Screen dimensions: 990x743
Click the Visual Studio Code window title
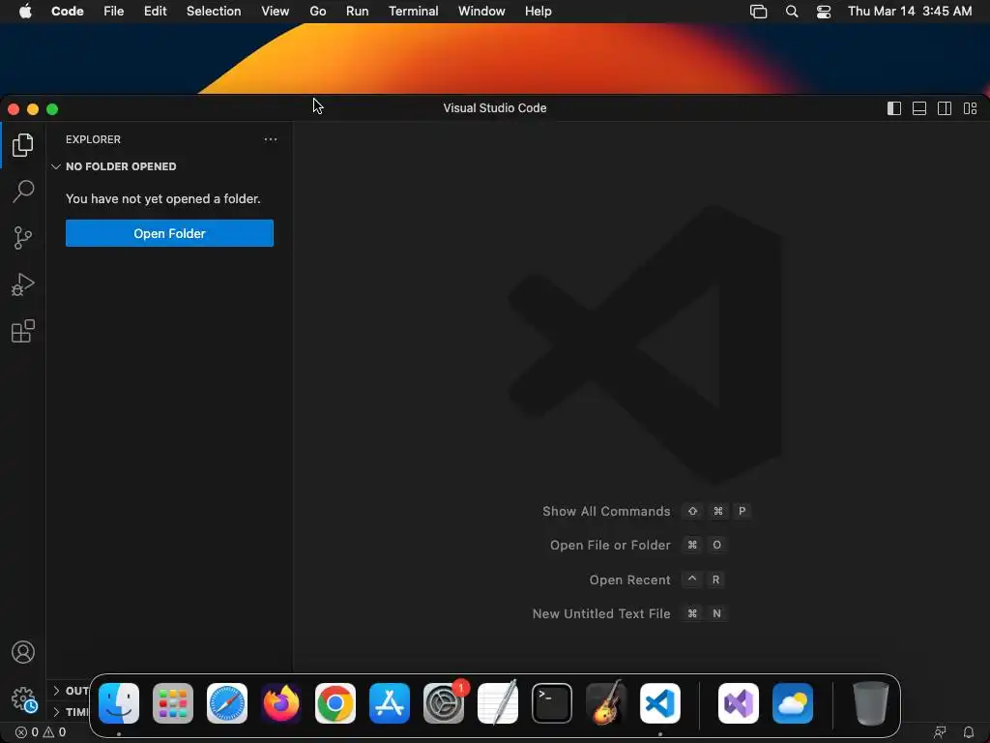tap(494, 108)
